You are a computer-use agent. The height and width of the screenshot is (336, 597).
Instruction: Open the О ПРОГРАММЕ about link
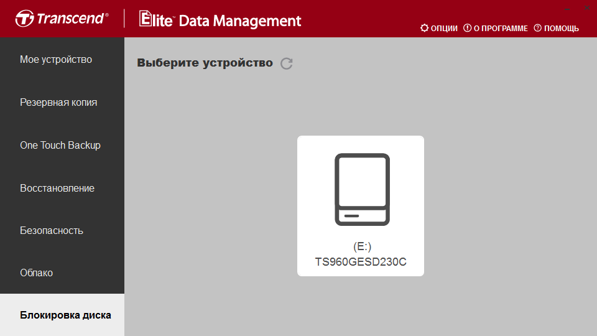(x=501, y=29)
